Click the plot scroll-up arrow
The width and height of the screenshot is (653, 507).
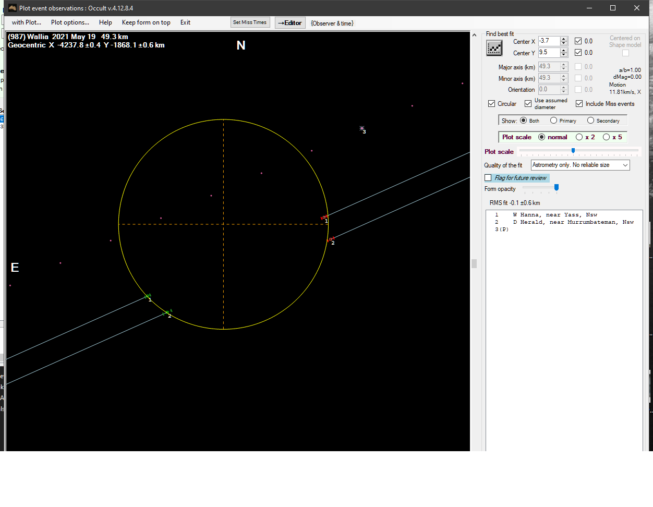(474, 35)
